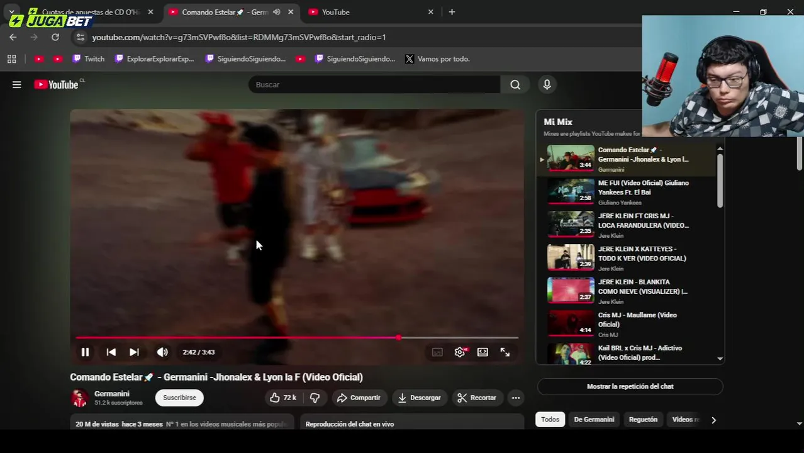Click the search magnifier button
Image resolution: width=804 pixels, height=453 pixels.
[x=515, y=84]
